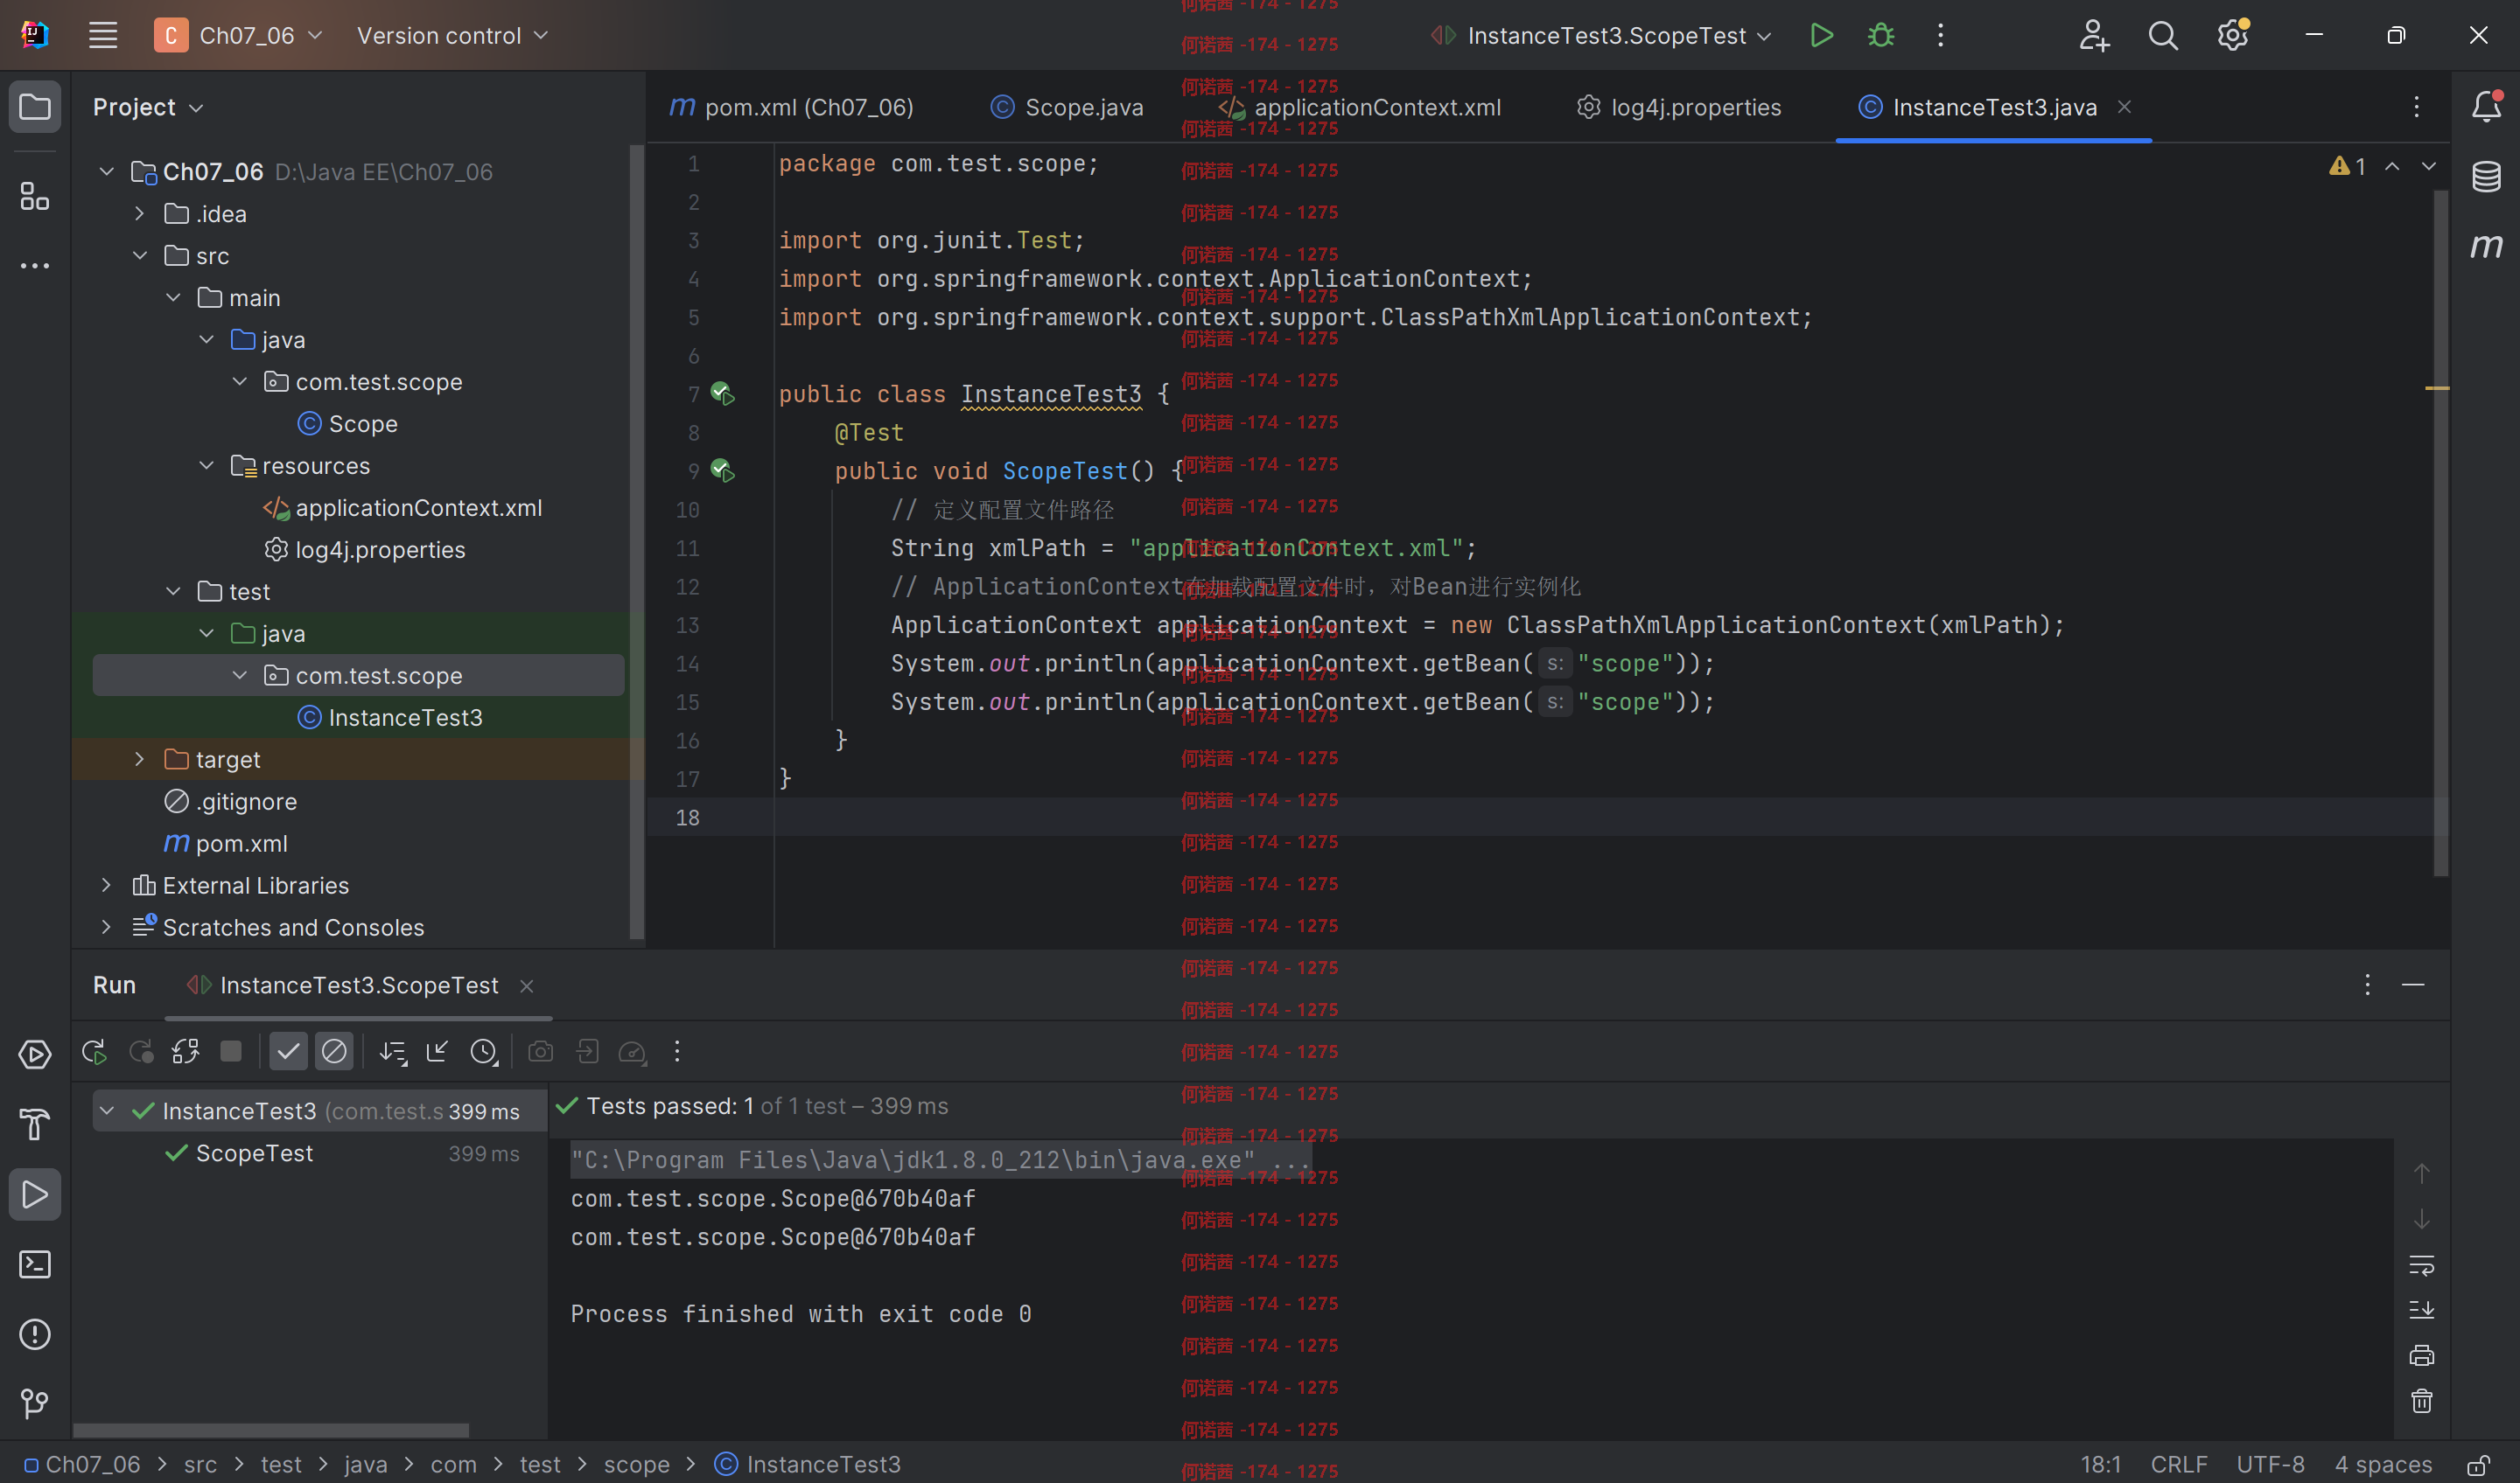
Task: Open the test history clock icon
Action: pos(484,1052)
